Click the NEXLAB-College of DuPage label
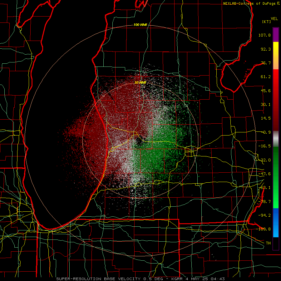Viewport: 281px width, 281px height. 249,3
